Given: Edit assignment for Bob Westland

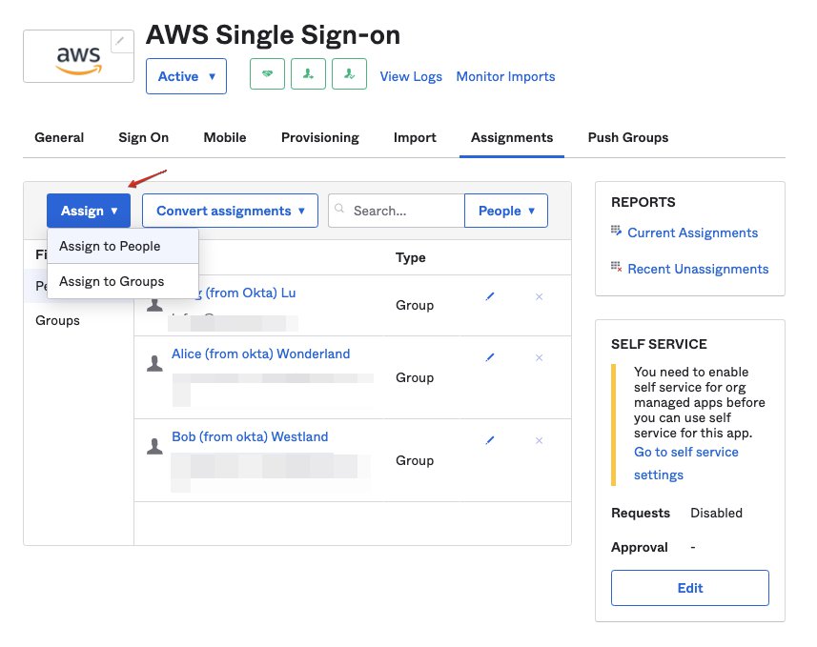Looking at the screenshot, I should coord(490,440).
